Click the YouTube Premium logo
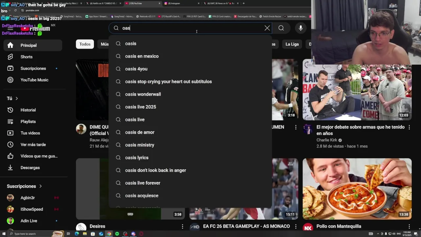The width and height of the screenshot is (421, 237). coord(35,29)
